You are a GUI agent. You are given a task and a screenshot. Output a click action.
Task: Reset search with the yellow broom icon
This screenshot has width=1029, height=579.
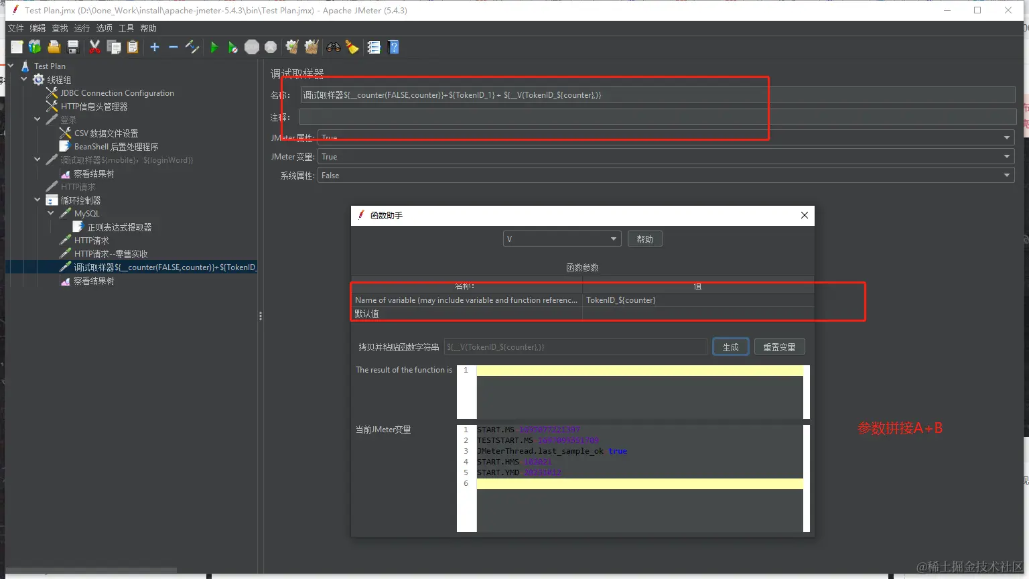pyautogui.click(x=352, y=47)
